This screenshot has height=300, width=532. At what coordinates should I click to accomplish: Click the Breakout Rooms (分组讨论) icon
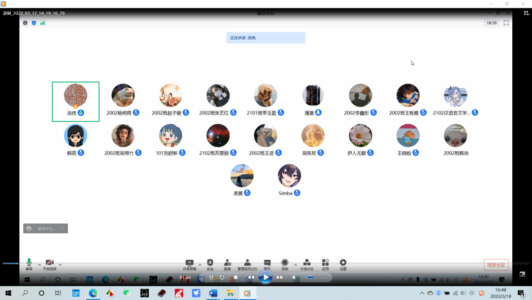(x=306, y=263)
